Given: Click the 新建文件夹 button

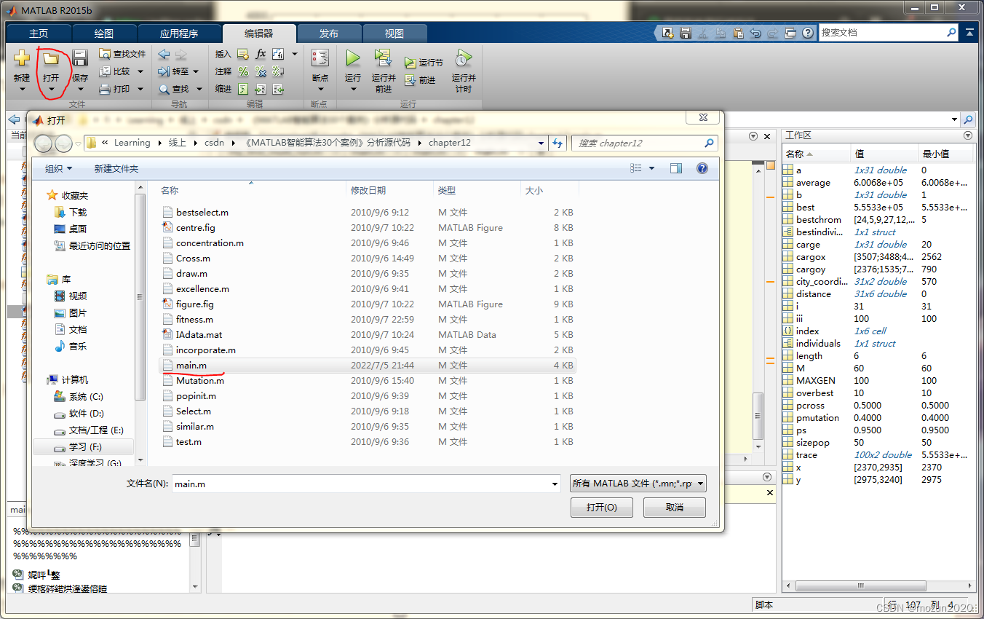Looking at the screenshot, I should (116, 168).
